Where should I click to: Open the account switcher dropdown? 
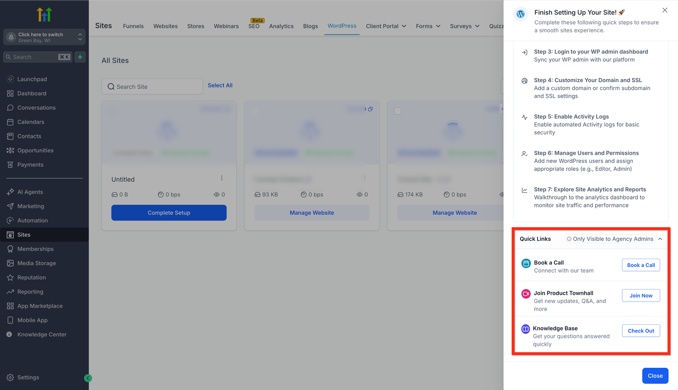(45, 37)
